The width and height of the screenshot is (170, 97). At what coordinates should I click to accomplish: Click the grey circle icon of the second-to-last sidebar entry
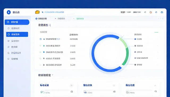[8, 53]
